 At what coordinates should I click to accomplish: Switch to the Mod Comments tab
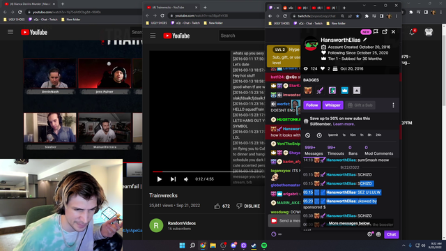pos(378,151)
